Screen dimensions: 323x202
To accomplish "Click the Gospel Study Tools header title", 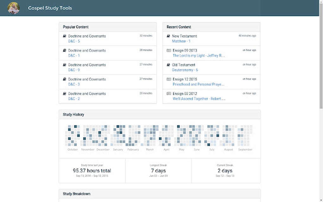I will pos(50,8).
